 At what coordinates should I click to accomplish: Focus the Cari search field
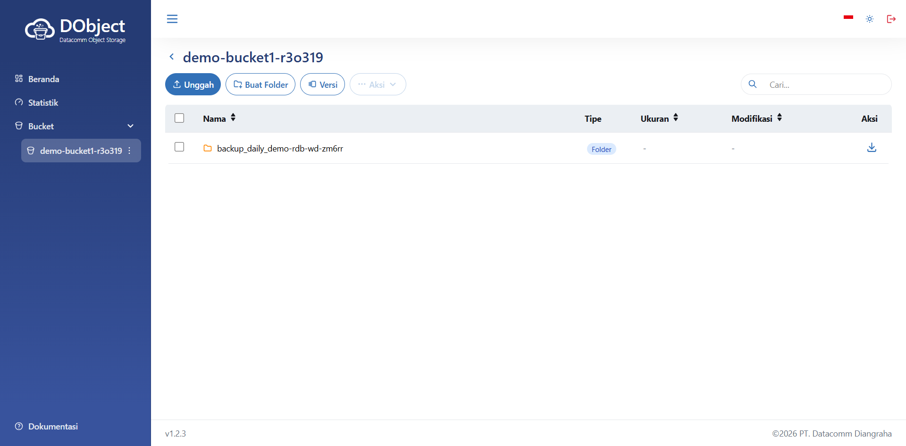click(x=826, y=84)
